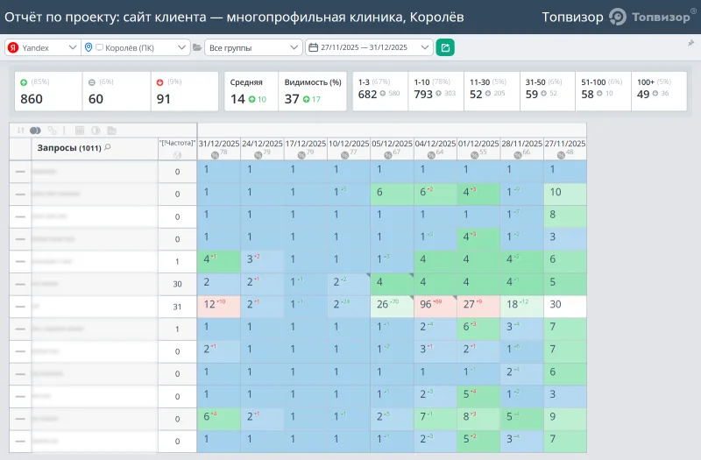The image size is (701, 460).
Task: Click the Средняя position summary card
Action: 251,91
